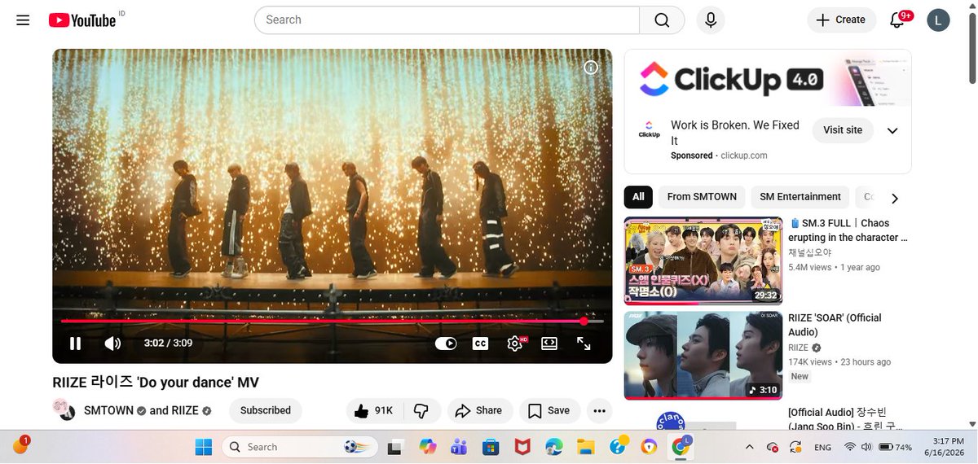Open Microsoft Teams from taskbar
The height and width of the screenshot is (464, 978).
(459, 447)
